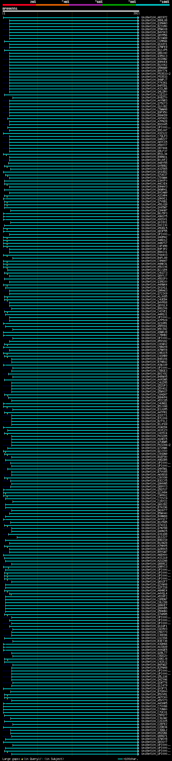Click the UniRef100_C4UEB4 label
Viewport: 172px width, 761px height.
point(154,300)
